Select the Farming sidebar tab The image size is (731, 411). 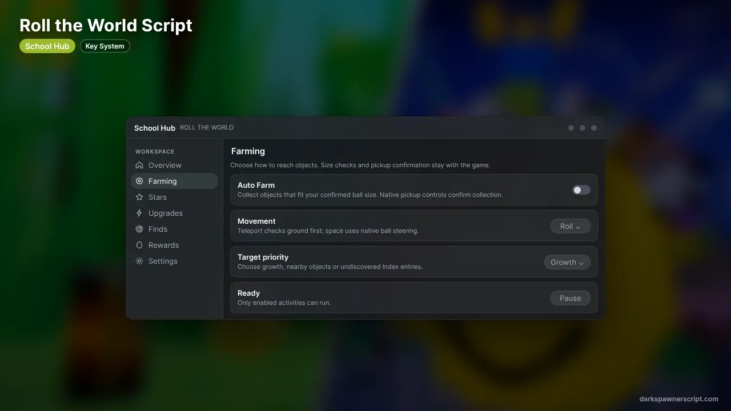[175, 181]
